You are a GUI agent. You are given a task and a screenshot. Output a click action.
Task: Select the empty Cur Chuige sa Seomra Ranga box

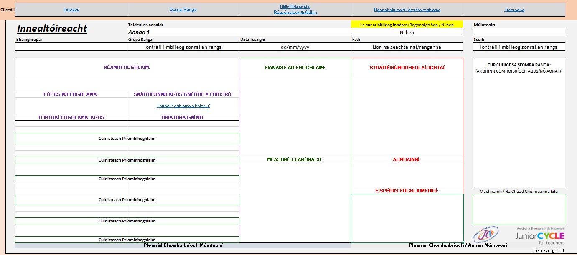519,133
